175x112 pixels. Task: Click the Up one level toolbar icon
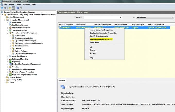point(10,8)
